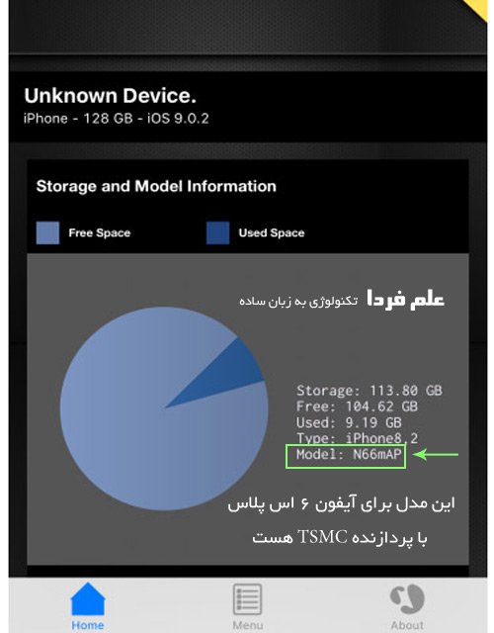The width and height of the screenshot is (494, 633).
Task: Select the About tab label
Action: [x=407, y=625]
